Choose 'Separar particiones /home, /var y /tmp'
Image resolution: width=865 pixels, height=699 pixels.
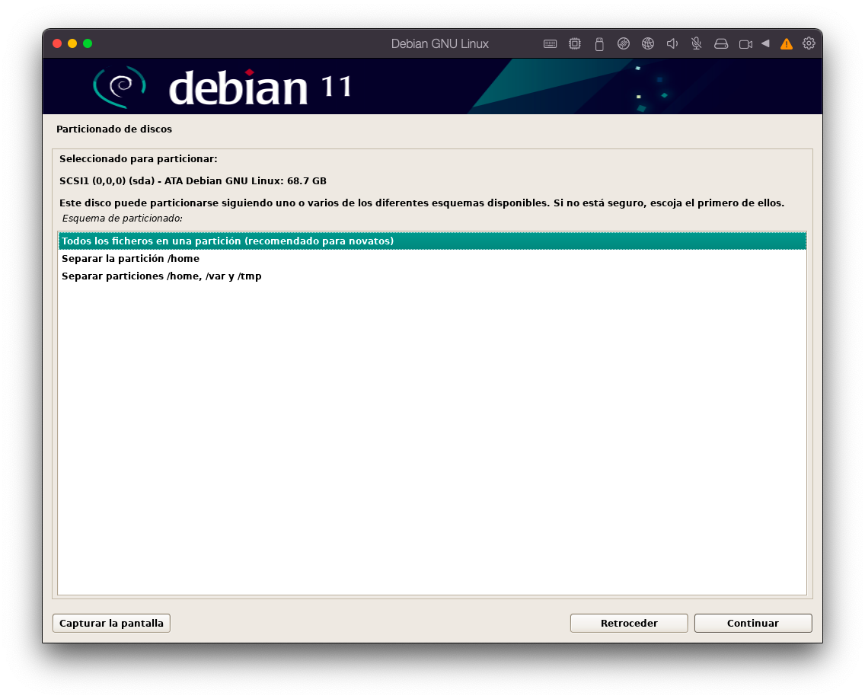[x=161, y=276]
